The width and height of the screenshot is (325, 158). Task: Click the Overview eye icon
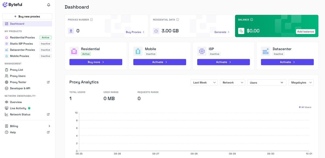[x=7, y=102]
